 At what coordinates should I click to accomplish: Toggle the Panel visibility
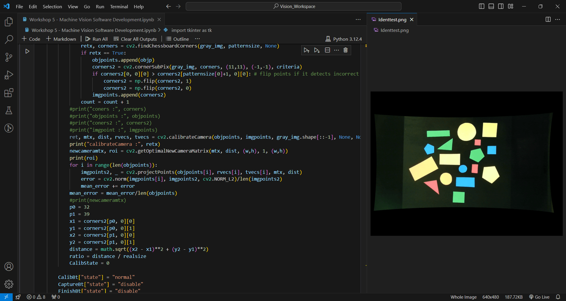491,6
